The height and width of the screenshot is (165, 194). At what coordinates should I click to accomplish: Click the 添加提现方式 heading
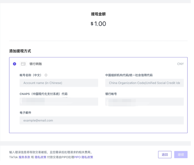pyautogui.click(x=20, y=51)
